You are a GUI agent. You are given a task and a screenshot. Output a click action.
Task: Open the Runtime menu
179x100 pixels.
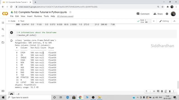[38, 16]
